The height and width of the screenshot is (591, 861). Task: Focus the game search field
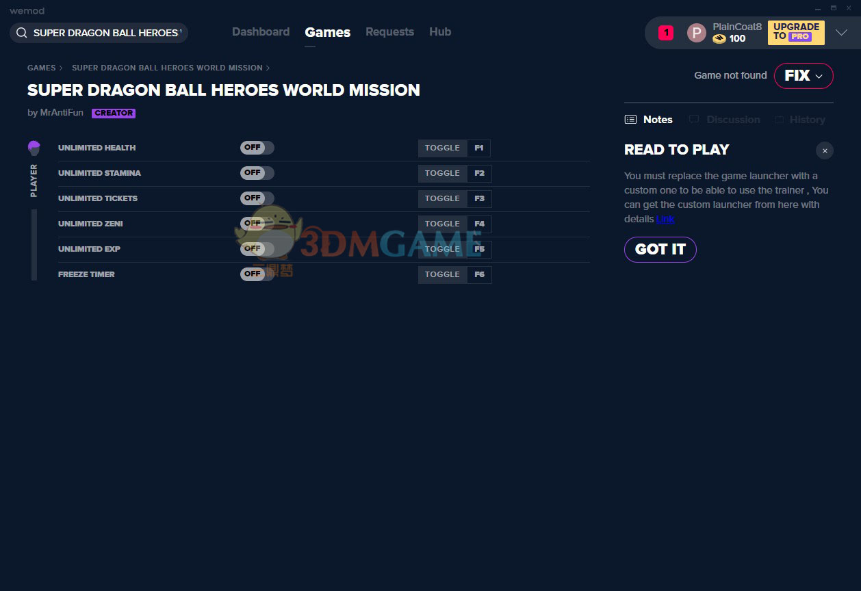coord(99,33)
